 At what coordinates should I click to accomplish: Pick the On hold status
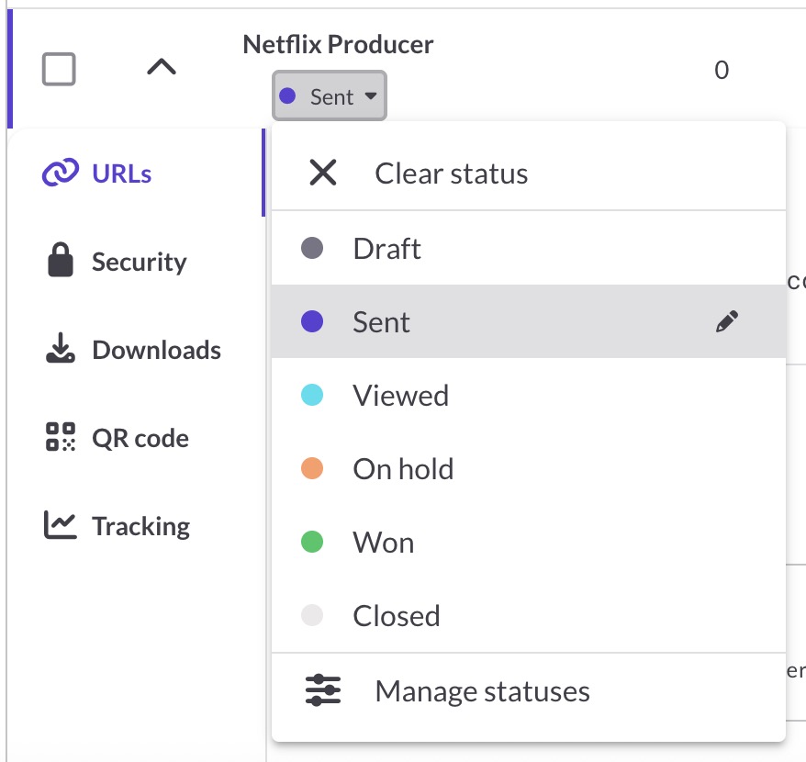pyautogui.click(x=529, y=468)
